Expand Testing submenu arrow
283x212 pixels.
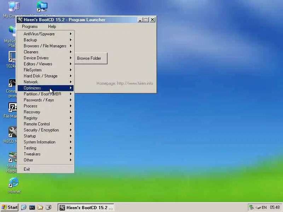pyautogui.click(x=71, y=148)
